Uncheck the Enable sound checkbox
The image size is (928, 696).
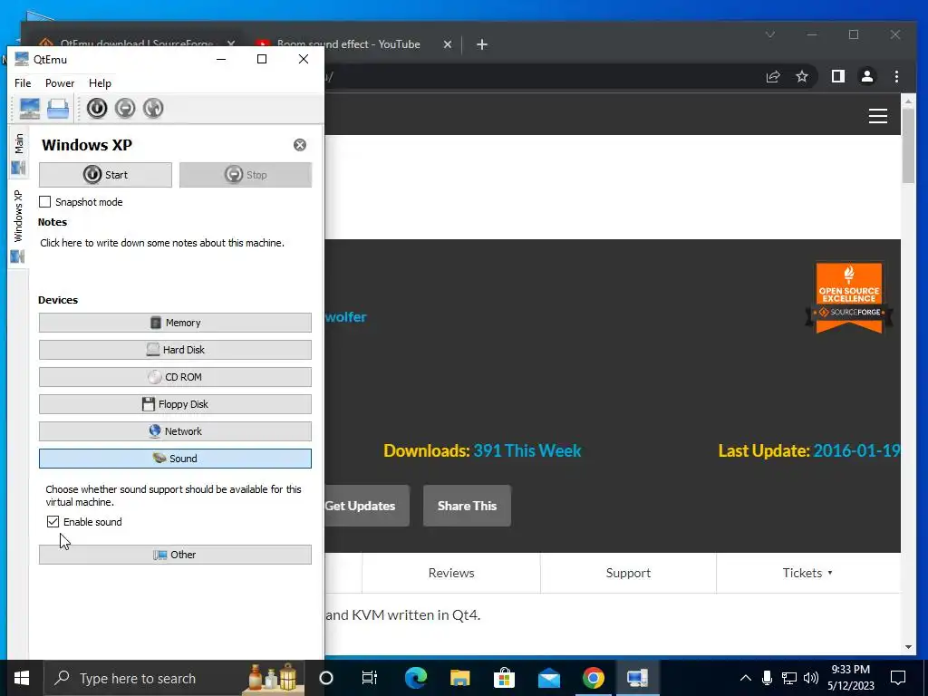click(x=53, y=521)
